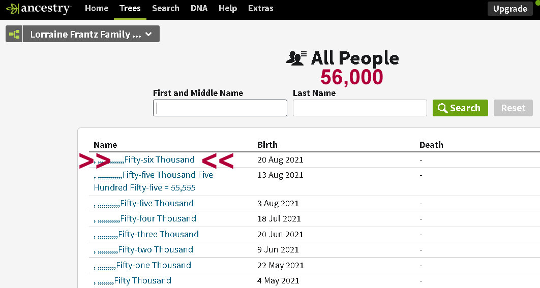Open the Fifty-six Thousand person entry
The height and width of the screenshot is (288, 540).
point(159,160)
